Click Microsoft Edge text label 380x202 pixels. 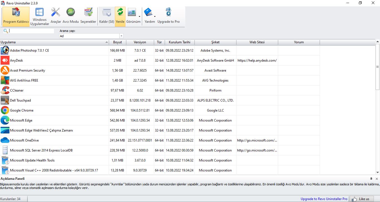point(21,120)
